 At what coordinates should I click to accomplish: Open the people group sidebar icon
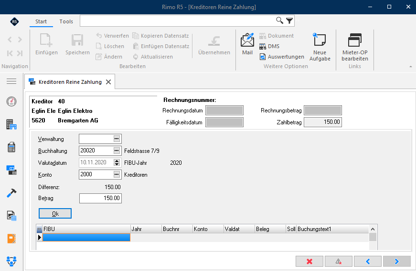(11, 261)
